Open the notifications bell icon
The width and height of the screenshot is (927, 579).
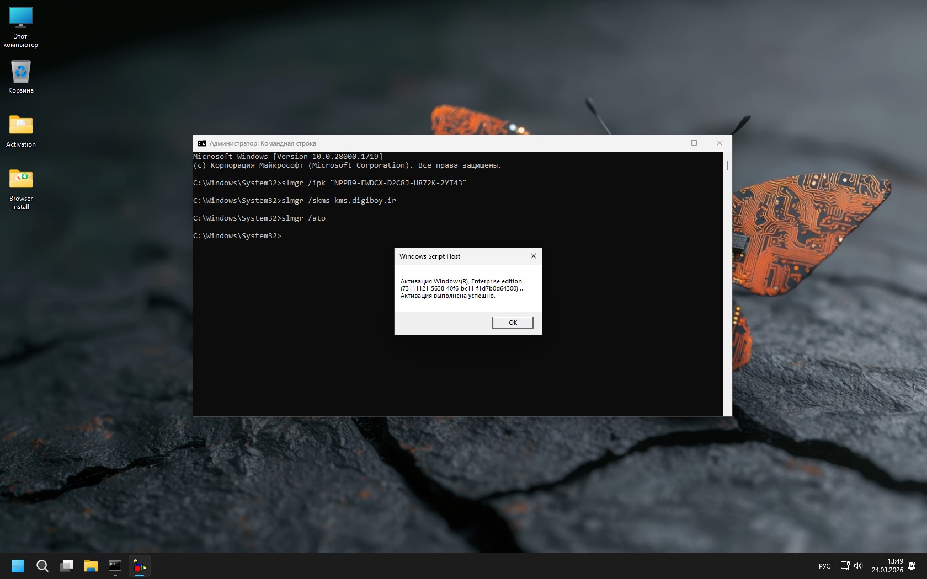coord(912,566)
